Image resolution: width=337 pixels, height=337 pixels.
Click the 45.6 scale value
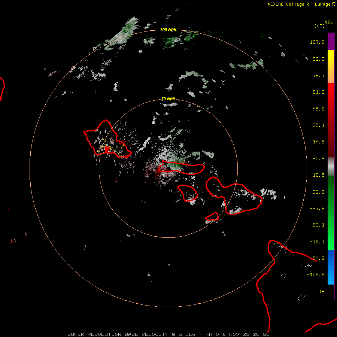(319, 109)
